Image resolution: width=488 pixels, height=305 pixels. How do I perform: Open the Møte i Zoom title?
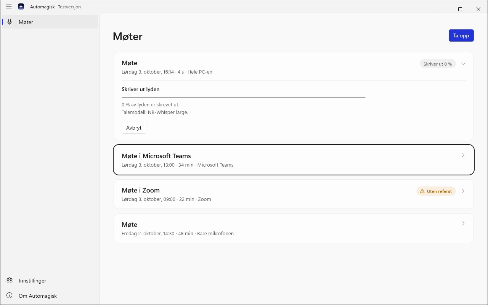tap(141, 190)
